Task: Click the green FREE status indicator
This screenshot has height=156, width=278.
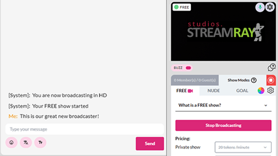Action: click(x=182, y=7)
